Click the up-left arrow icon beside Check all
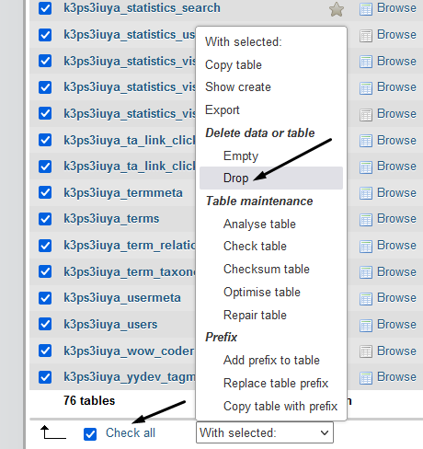This screenshot has width=423, height=449. coord(53,432)
